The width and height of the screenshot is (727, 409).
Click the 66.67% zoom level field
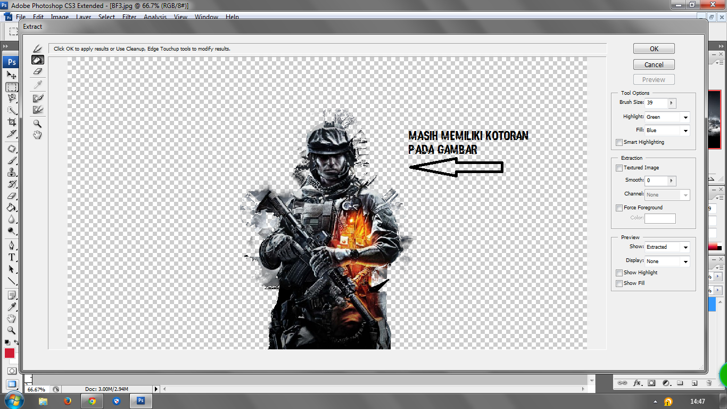point(37,389)
